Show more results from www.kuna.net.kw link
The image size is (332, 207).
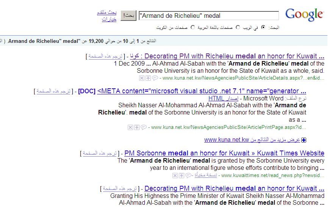tap(252, 140)
